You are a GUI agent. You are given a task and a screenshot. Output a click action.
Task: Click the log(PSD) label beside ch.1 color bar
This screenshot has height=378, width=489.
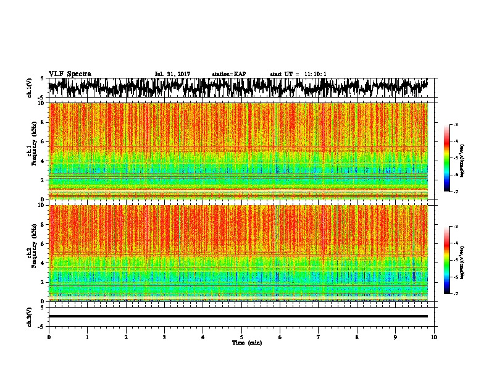tap(462, 161)
